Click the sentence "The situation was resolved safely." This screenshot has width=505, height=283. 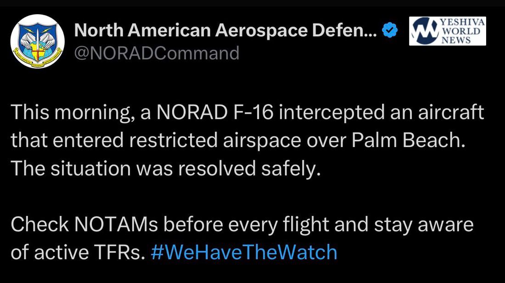pos(164,169)
